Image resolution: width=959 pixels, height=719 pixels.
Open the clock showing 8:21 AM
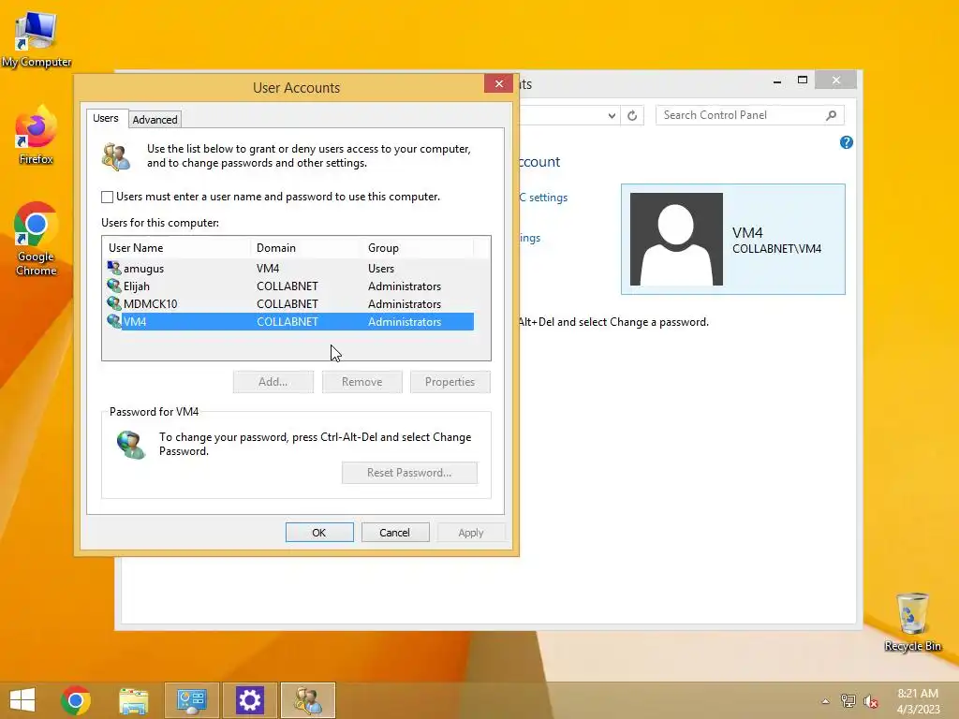918,701
